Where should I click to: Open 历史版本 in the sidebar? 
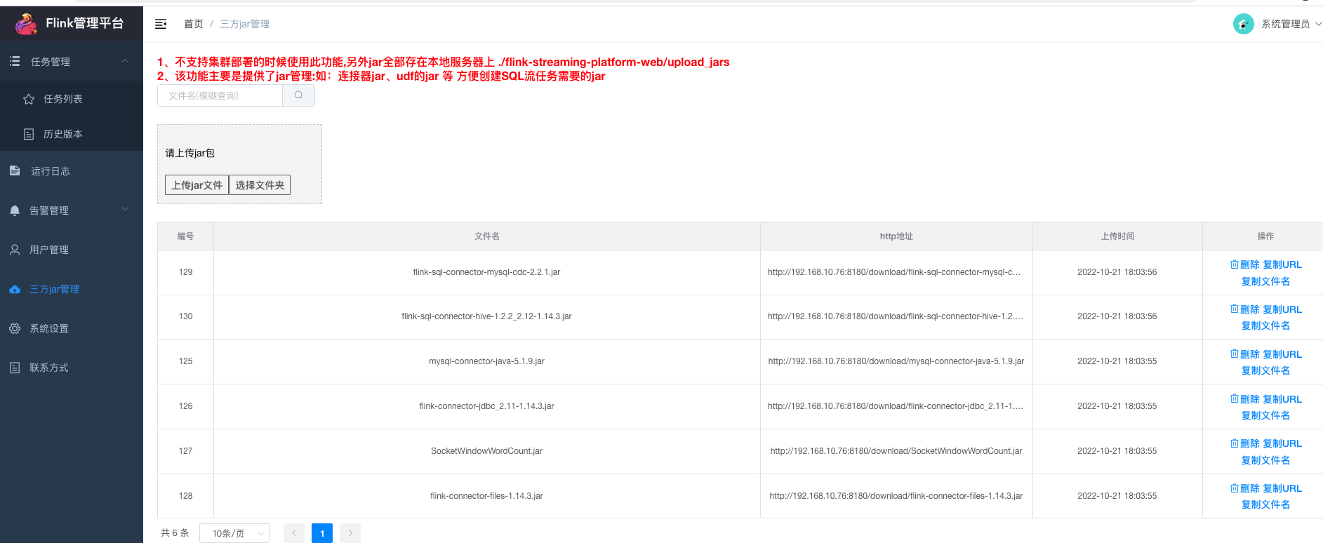tap(72, 134)
